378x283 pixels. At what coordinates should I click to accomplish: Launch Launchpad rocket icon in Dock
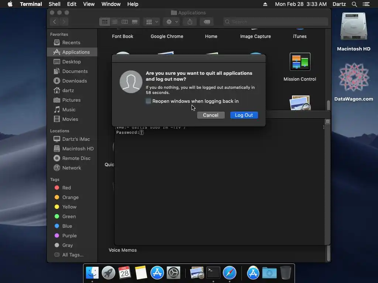pyautogui.click(x=109, y=273)
